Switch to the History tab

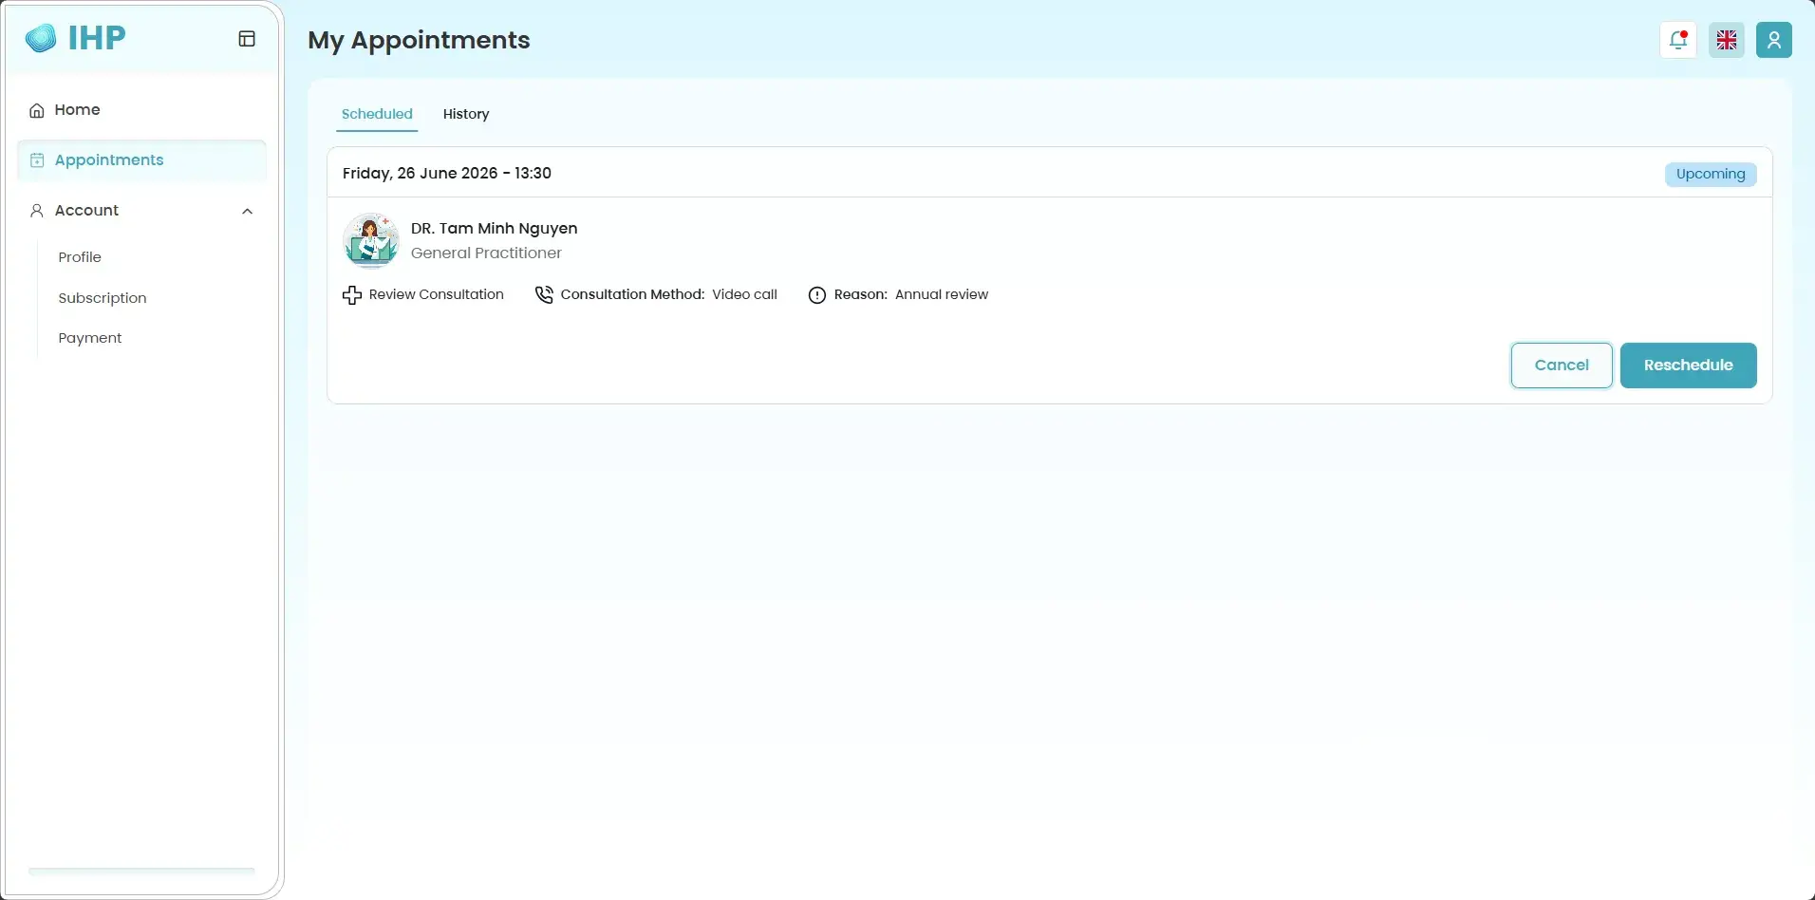466,114
